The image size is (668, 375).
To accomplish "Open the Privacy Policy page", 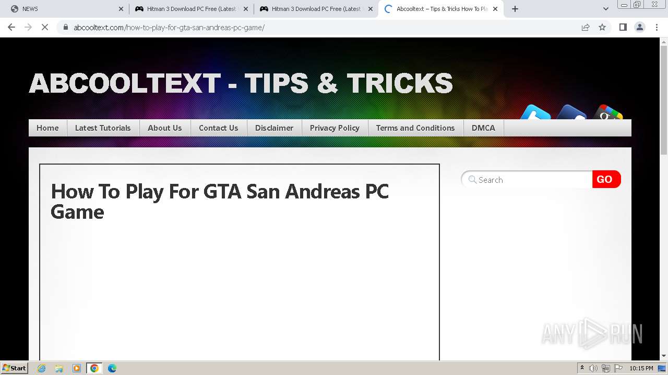I will tap(335, 128).
